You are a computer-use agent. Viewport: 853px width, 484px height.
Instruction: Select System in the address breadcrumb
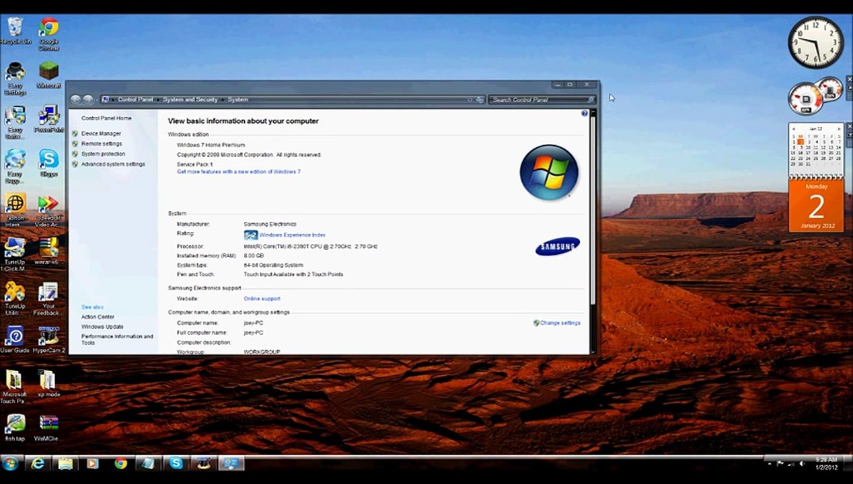pyautogui.click(x=237, y=99)
